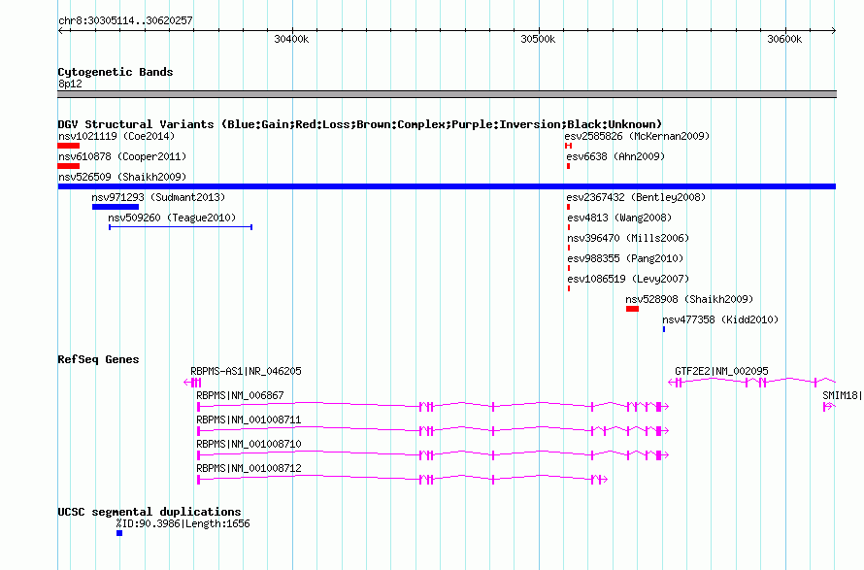Click the red nsv610878 loss bar

coord(68,166)
